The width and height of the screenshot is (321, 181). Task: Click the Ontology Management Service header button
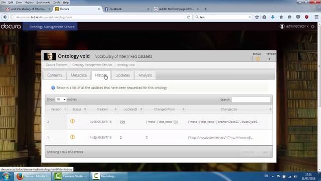(50, 27)
